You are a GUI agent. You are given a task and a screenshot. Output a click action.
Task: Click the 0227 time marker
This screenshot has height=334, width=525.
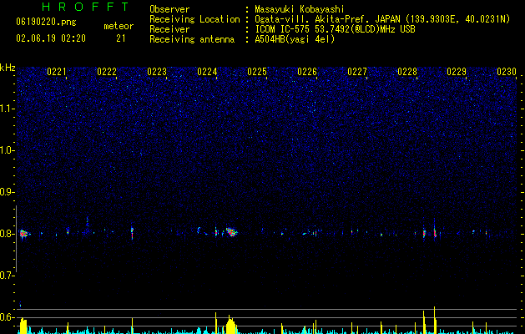[x=357, y=72]
